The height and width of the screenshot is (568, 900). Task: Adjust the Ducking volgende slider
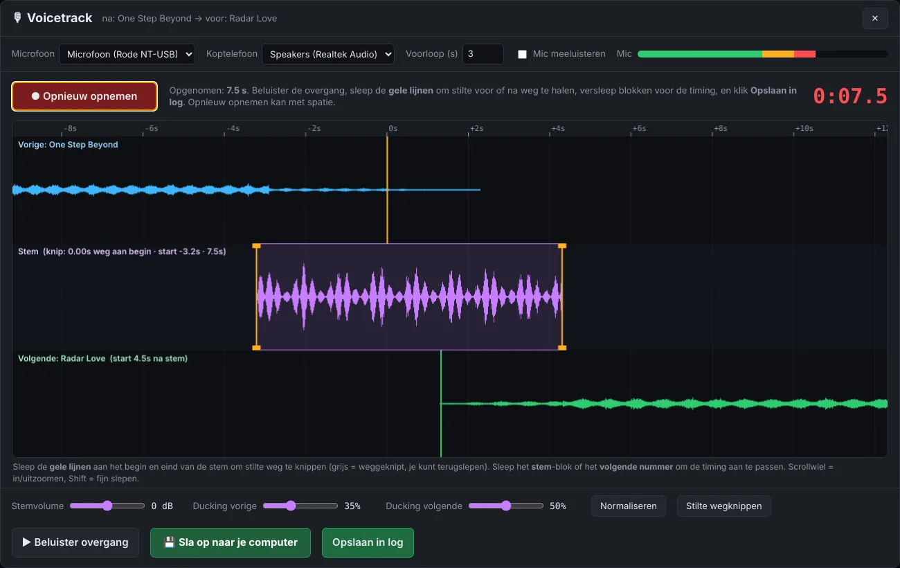[x=506, y=506]
